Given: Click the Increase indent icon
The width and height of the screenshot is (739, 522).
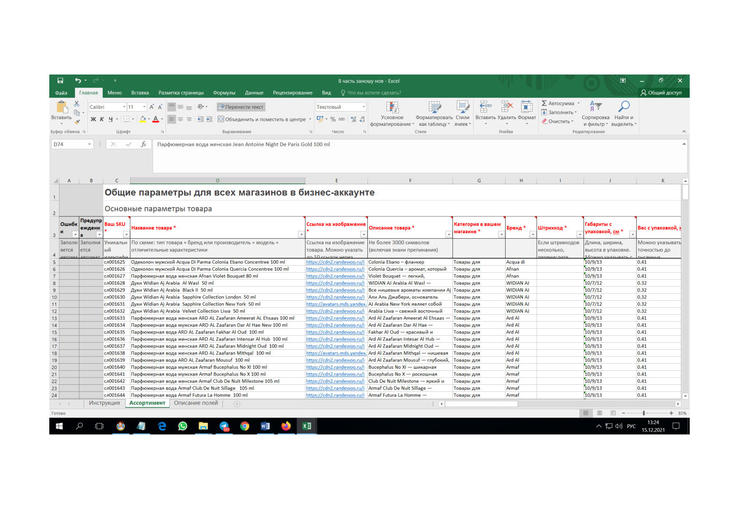Looking at the screenshot, I should tap(209, 119).
